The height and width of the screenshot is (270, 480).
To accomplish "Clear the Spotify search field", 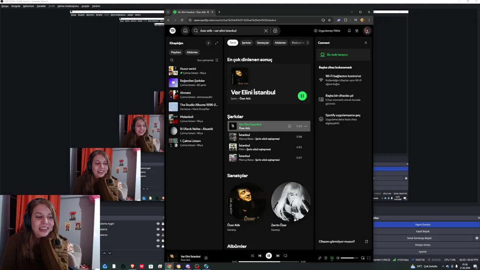I will pos(266,31).
